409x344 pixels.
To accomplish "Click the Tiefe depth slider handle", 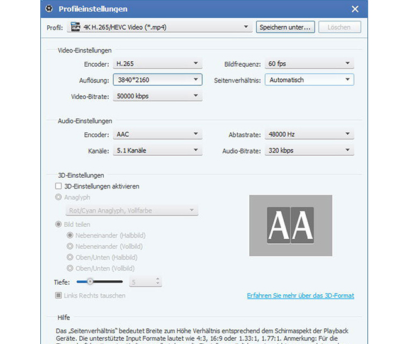I will tap(91, 282).
